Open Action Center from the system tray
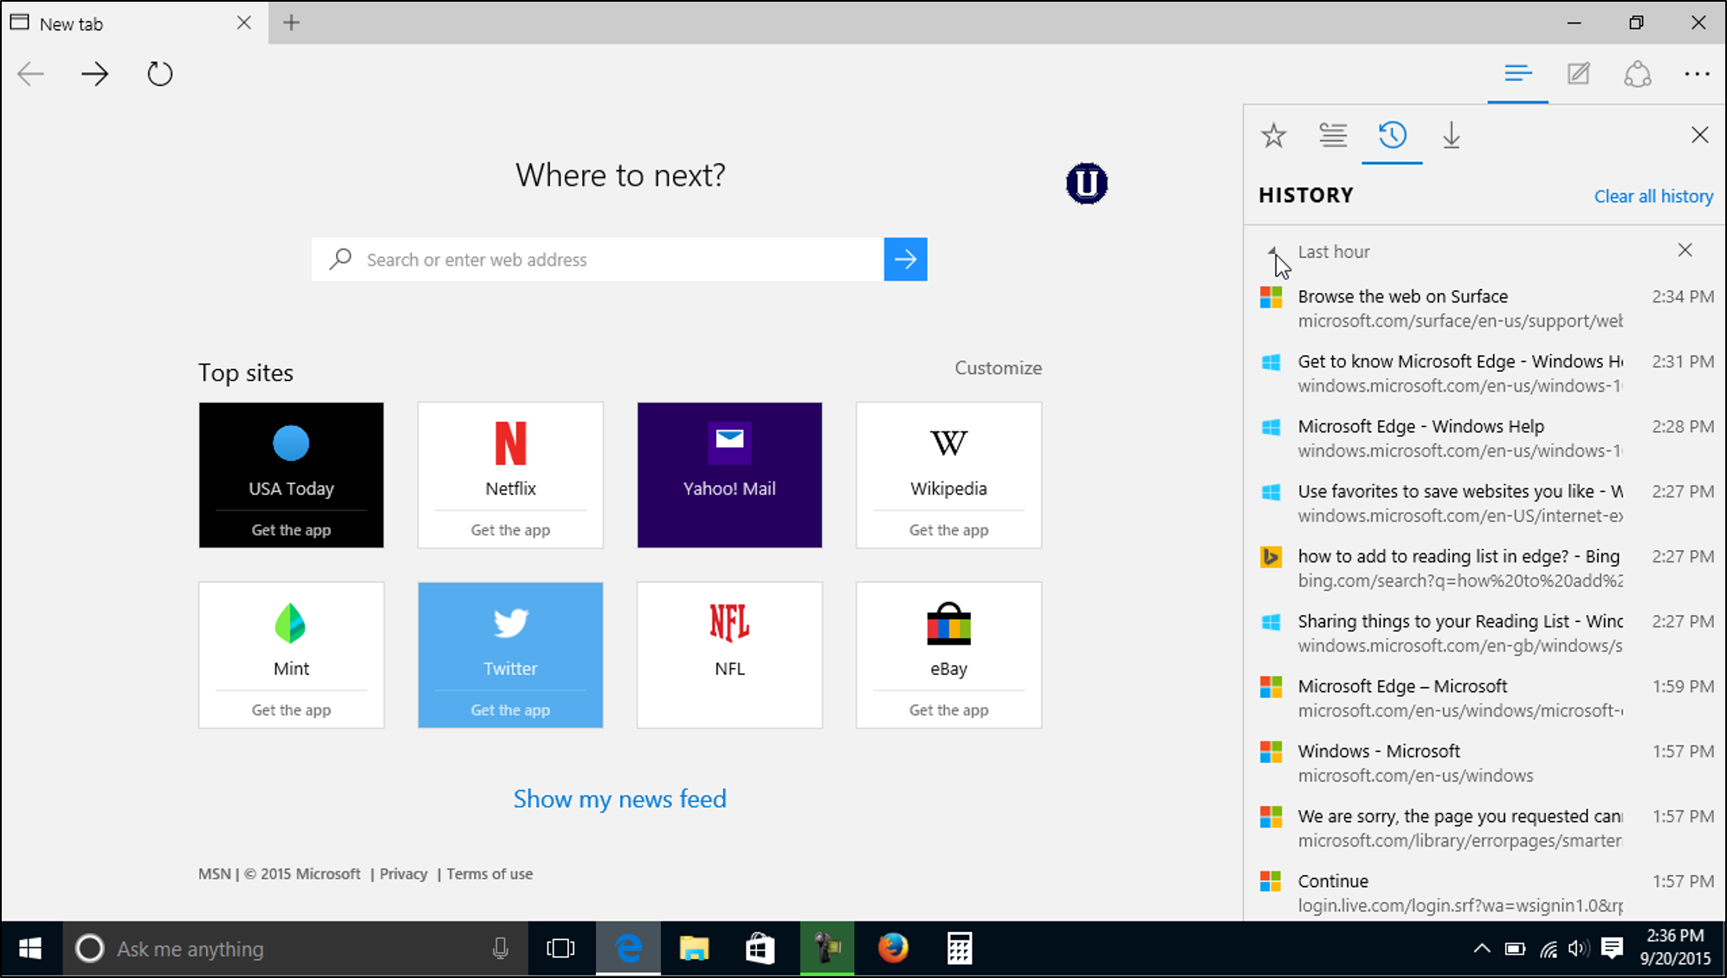Viewport: 1727px width, 978px height. tap(1613, 949)
